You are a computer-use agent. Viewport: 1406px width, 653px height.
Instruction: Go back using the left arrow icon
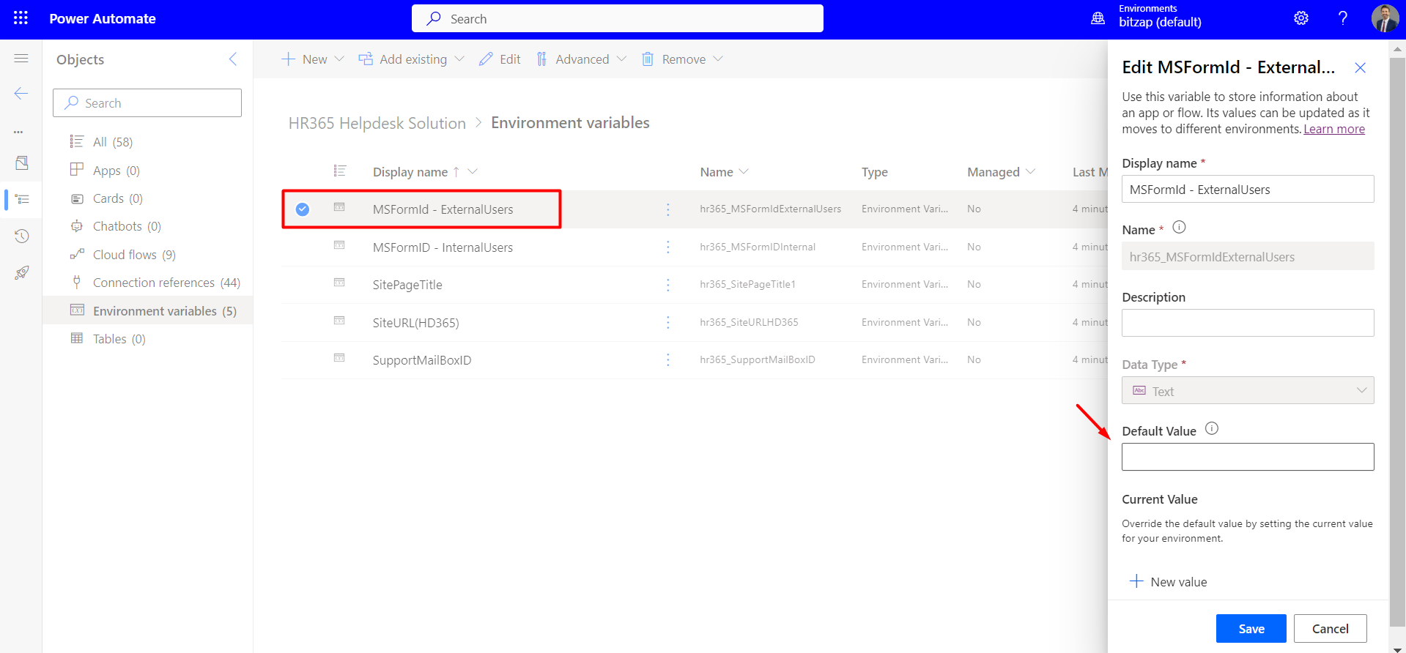pos(21,93)
